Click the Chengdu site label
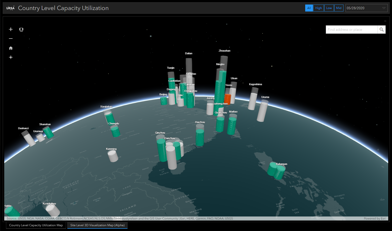This screenshot has width=392, height=231. [114, 124]
